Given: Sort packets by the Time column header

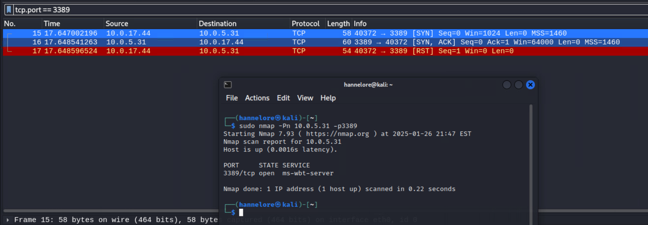Looking at the screenshot, I should [52, 24].
